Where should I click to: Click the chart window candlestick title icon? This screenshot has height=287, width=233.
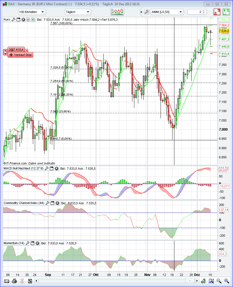point(5,4)
